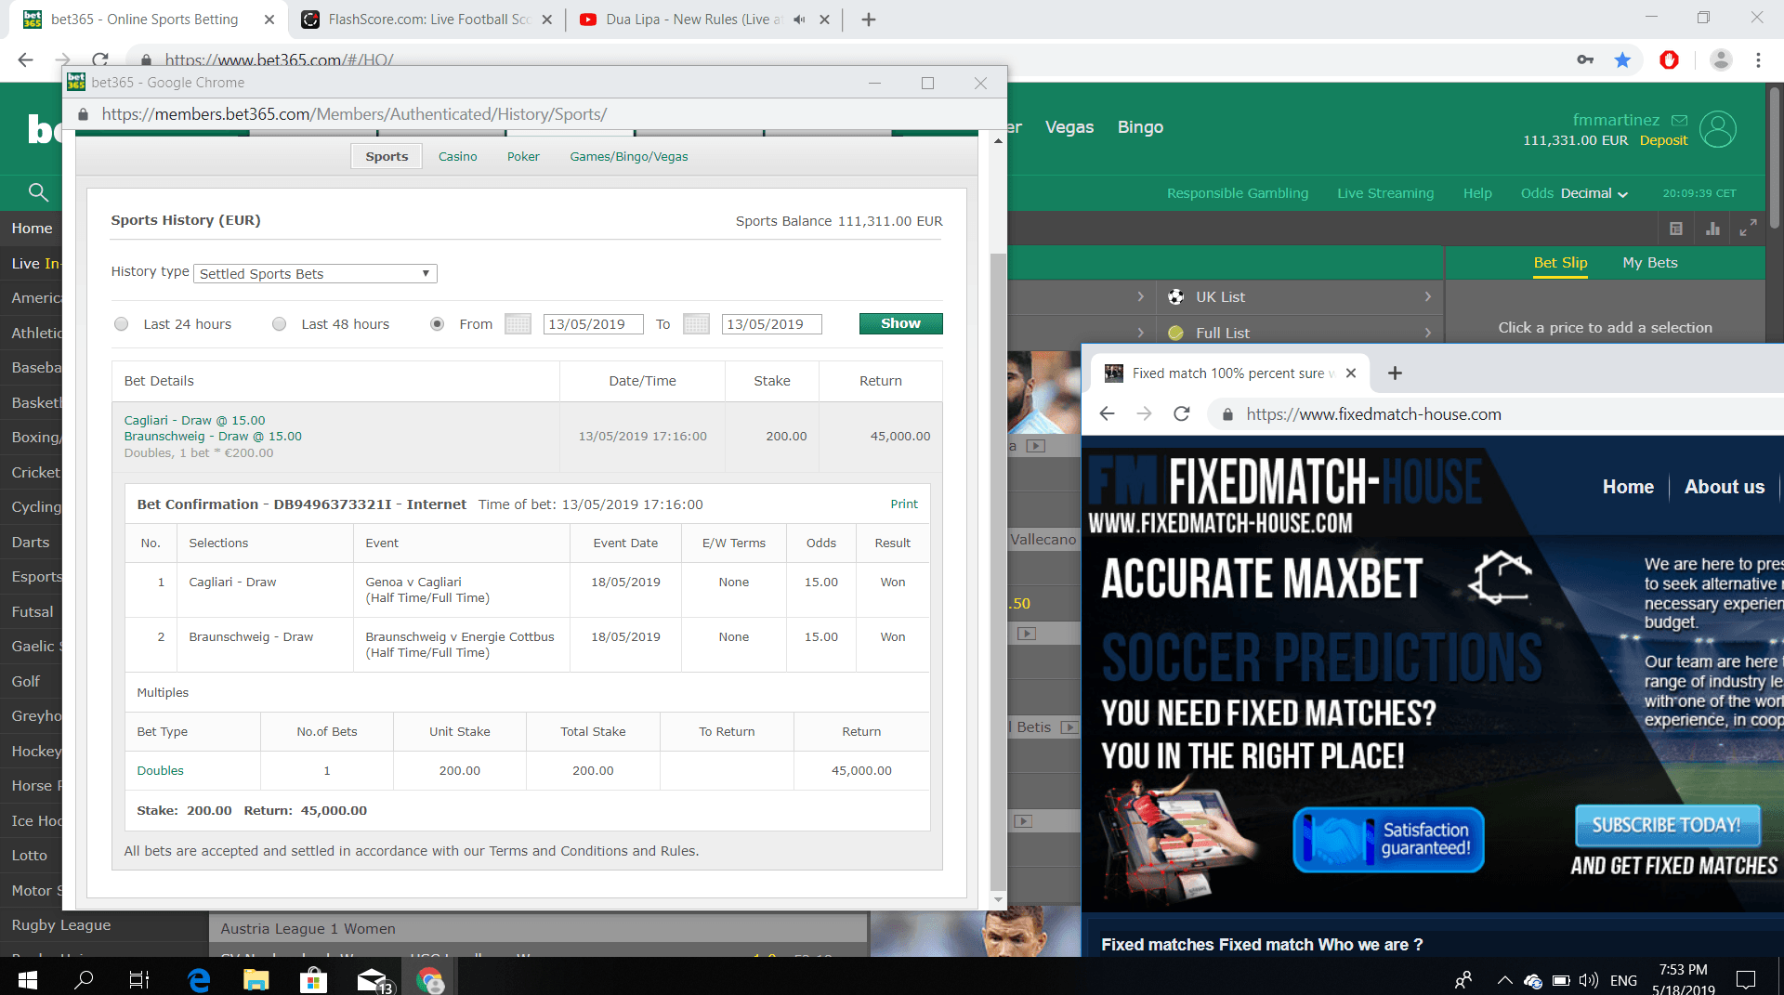Open the bet365 account user icon

pos(1718,129)
